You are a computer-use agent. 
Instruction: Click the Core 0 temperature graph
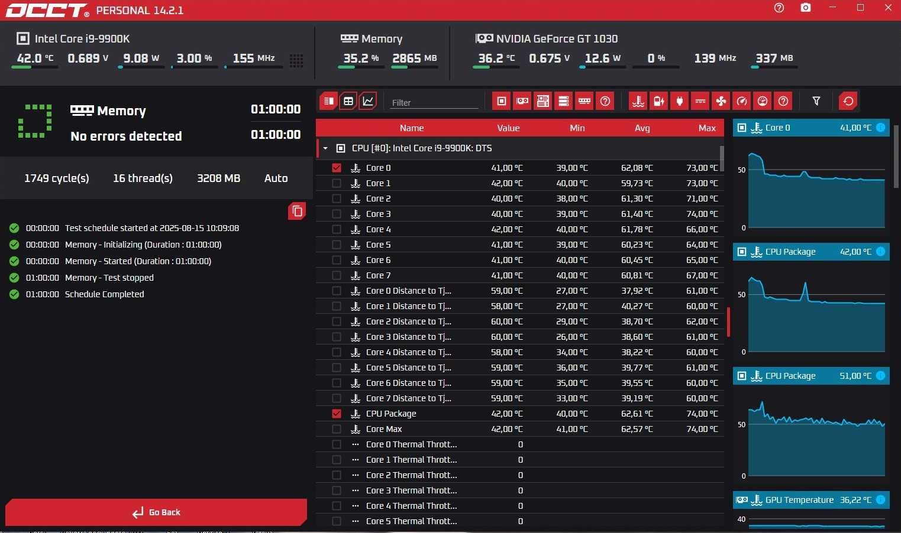pos(816,189)
